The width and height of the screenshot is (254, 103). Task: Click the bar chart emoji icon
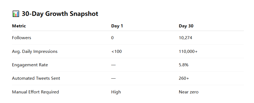tap(16, 14)
